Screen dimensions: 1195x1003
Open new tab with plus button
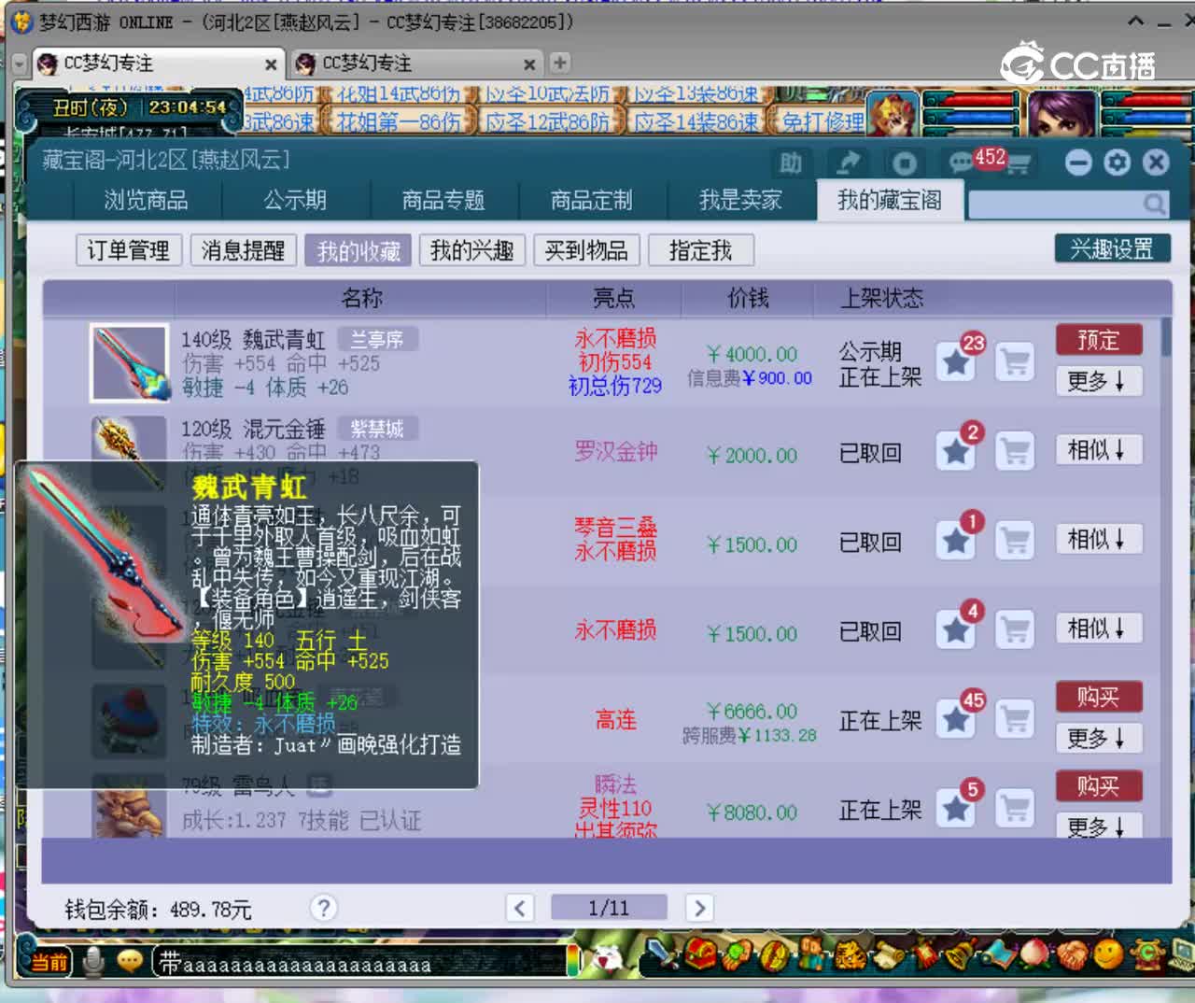point(559,63)
